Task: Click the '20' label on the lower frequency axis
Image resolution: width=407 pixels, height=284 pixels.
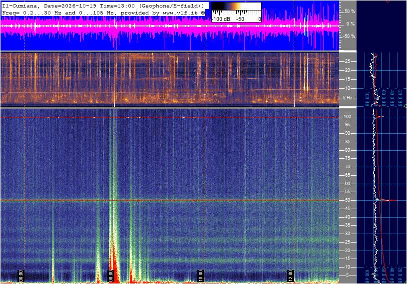Action: coord(347,251)
